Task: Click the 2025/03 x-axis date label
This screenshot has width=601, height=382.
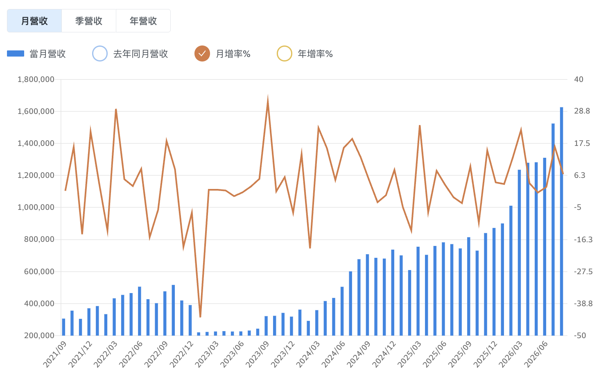Action: [x=409, y=354]
